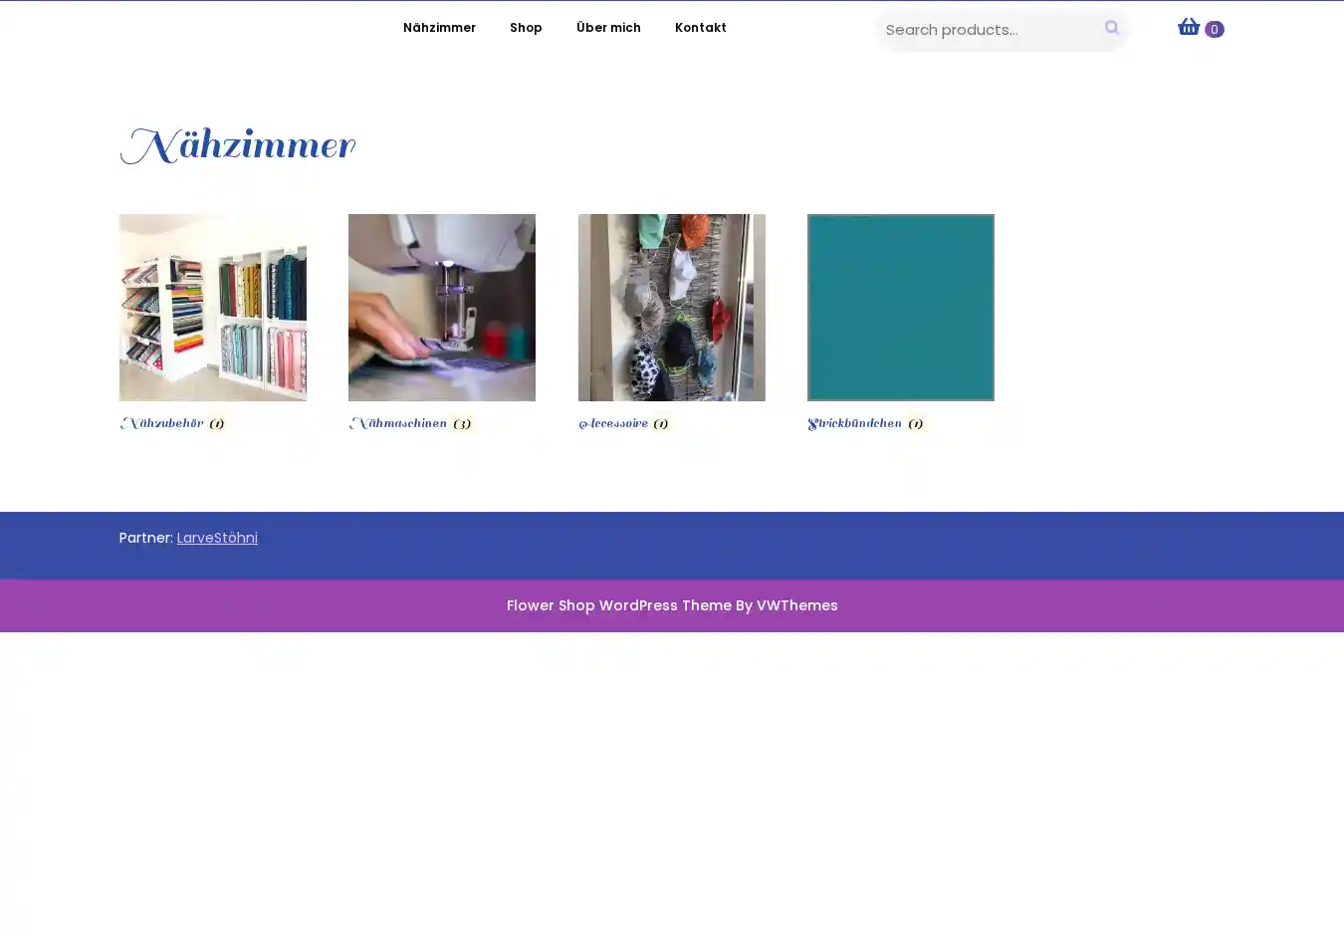Open the Nähzubehör category link

pos(162,424)
